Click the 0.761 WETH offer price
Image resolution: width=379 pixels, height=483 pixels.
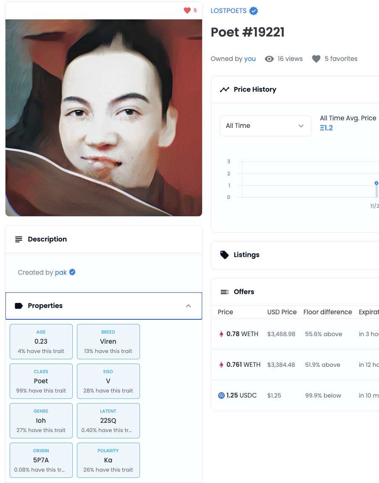pyautogui.click(x=243, y=365)
